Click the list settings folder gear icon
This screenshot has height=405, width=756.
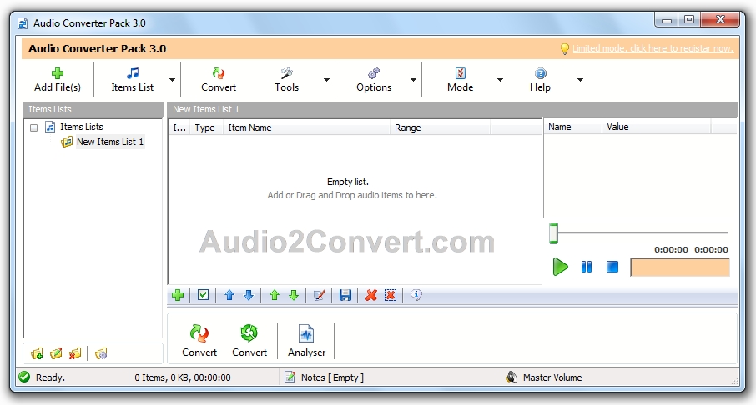[x=101, y=354]
